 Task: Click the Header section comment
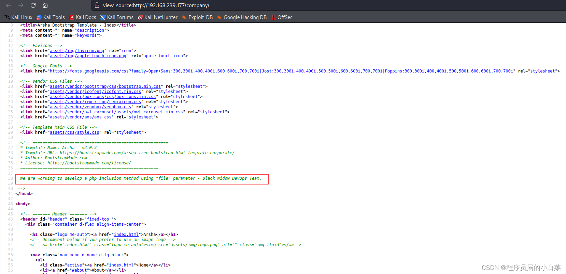point(58,214)
